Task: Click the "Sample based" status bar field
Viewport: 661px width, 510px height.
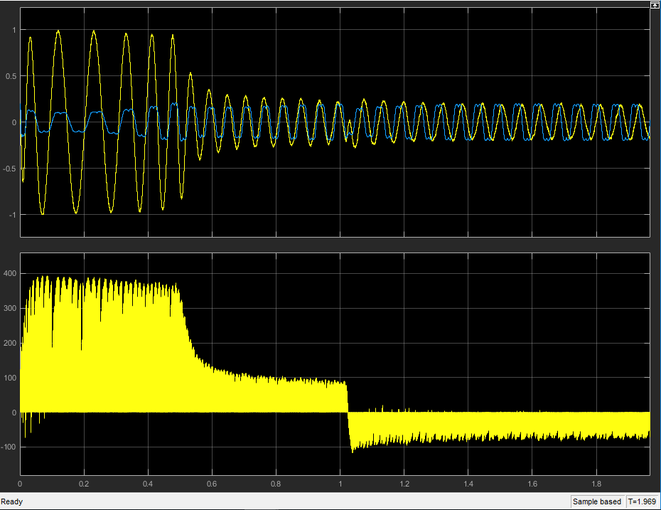Action: [x=598, y=501]
